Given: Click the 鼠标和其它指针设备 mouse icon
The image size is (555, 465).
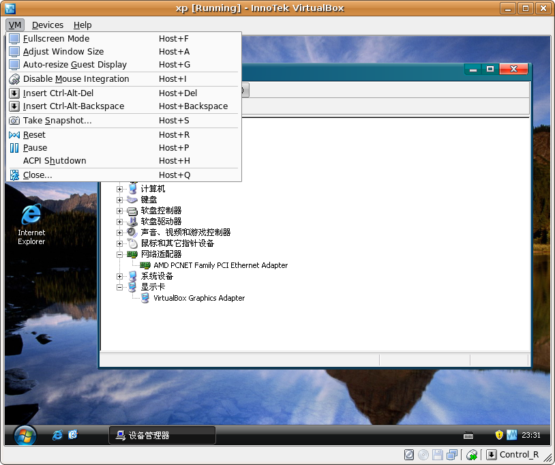Looking at the screenshot, I should coord(132,243).
